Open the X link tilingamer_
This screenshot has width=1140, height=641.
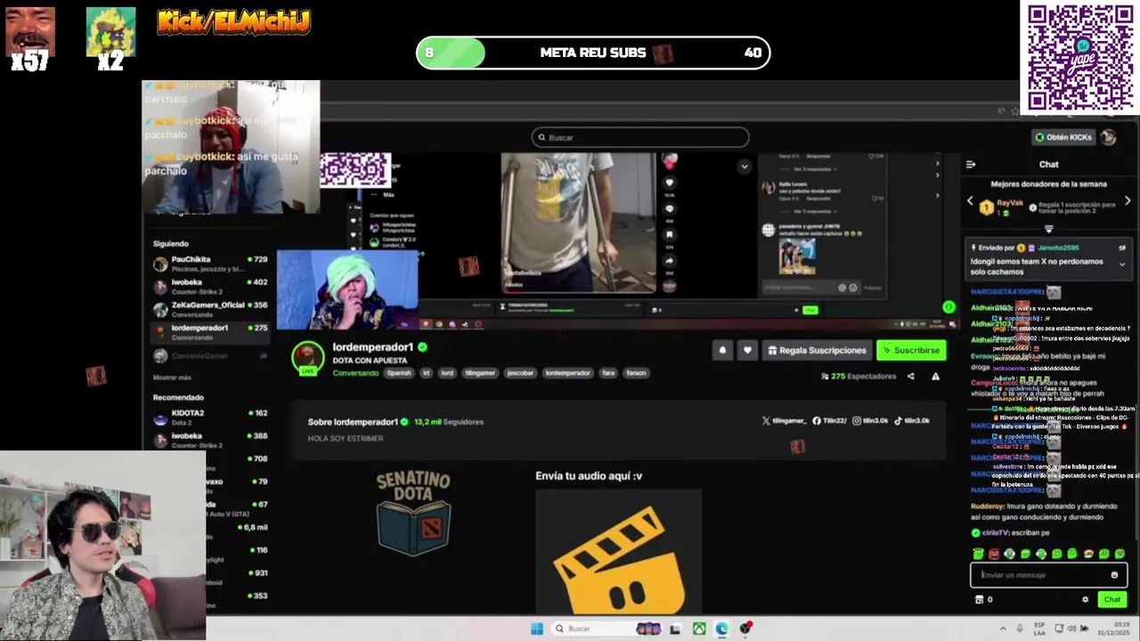coord(784,420)
